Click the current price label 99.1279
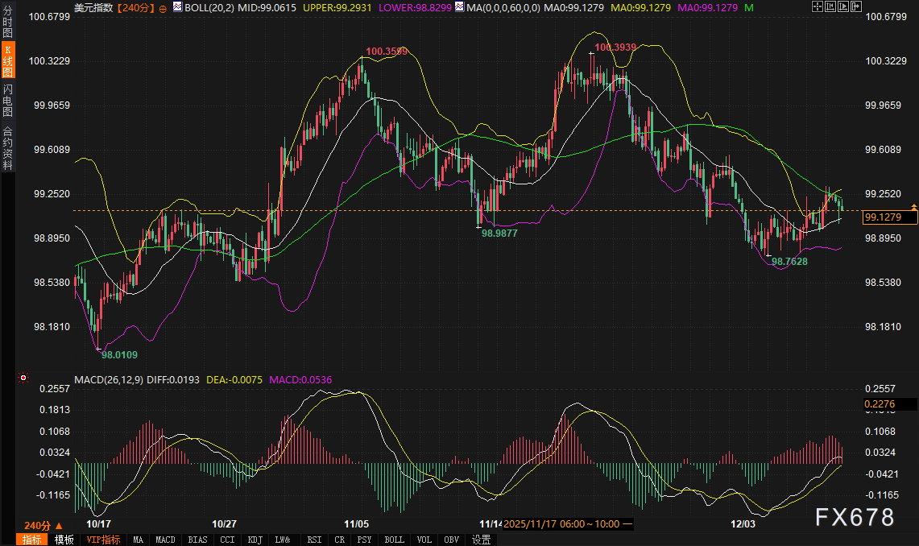The width and height of the screenshot is (919, 546). point(883,217)
